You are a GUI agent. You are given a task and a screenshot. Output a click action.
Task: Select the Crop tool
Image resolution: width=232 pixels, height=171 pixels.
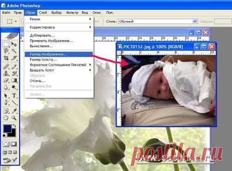pyautogui.click(x=6, y=58)
